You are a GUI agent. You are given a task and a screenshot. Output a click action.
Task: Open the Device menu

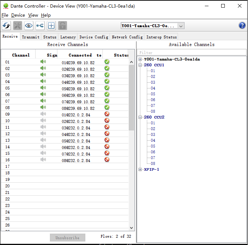point(18,15)
